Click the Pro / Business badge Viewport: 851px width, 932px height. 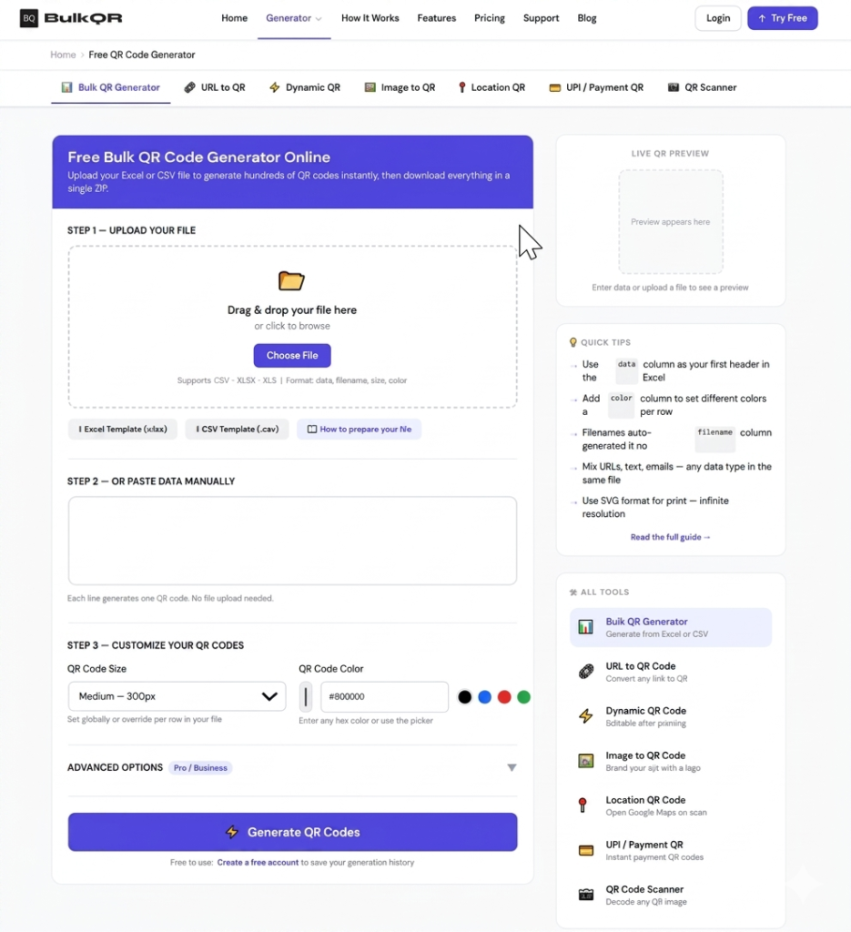200,768
